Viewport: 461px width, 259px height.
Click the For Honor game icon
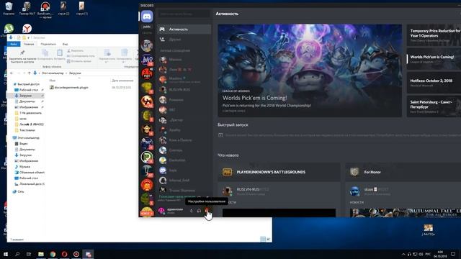pyautogui.click(x=354, y=172)
